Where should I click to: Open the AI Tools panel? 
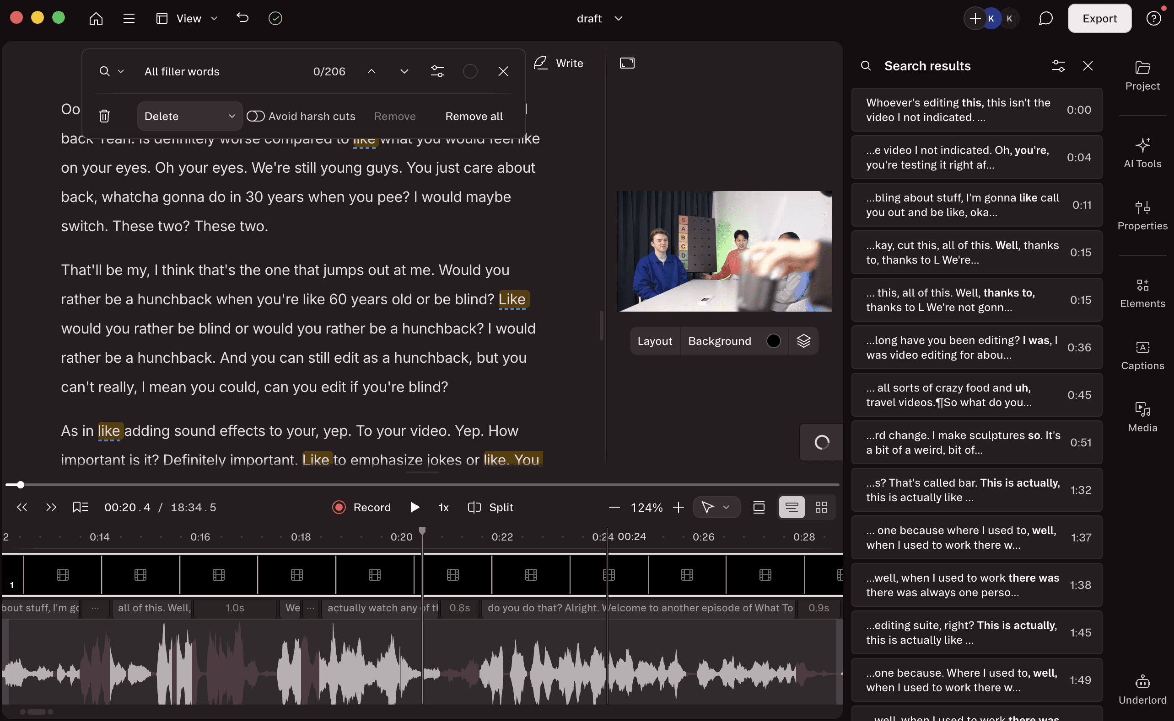point(1142,151)
